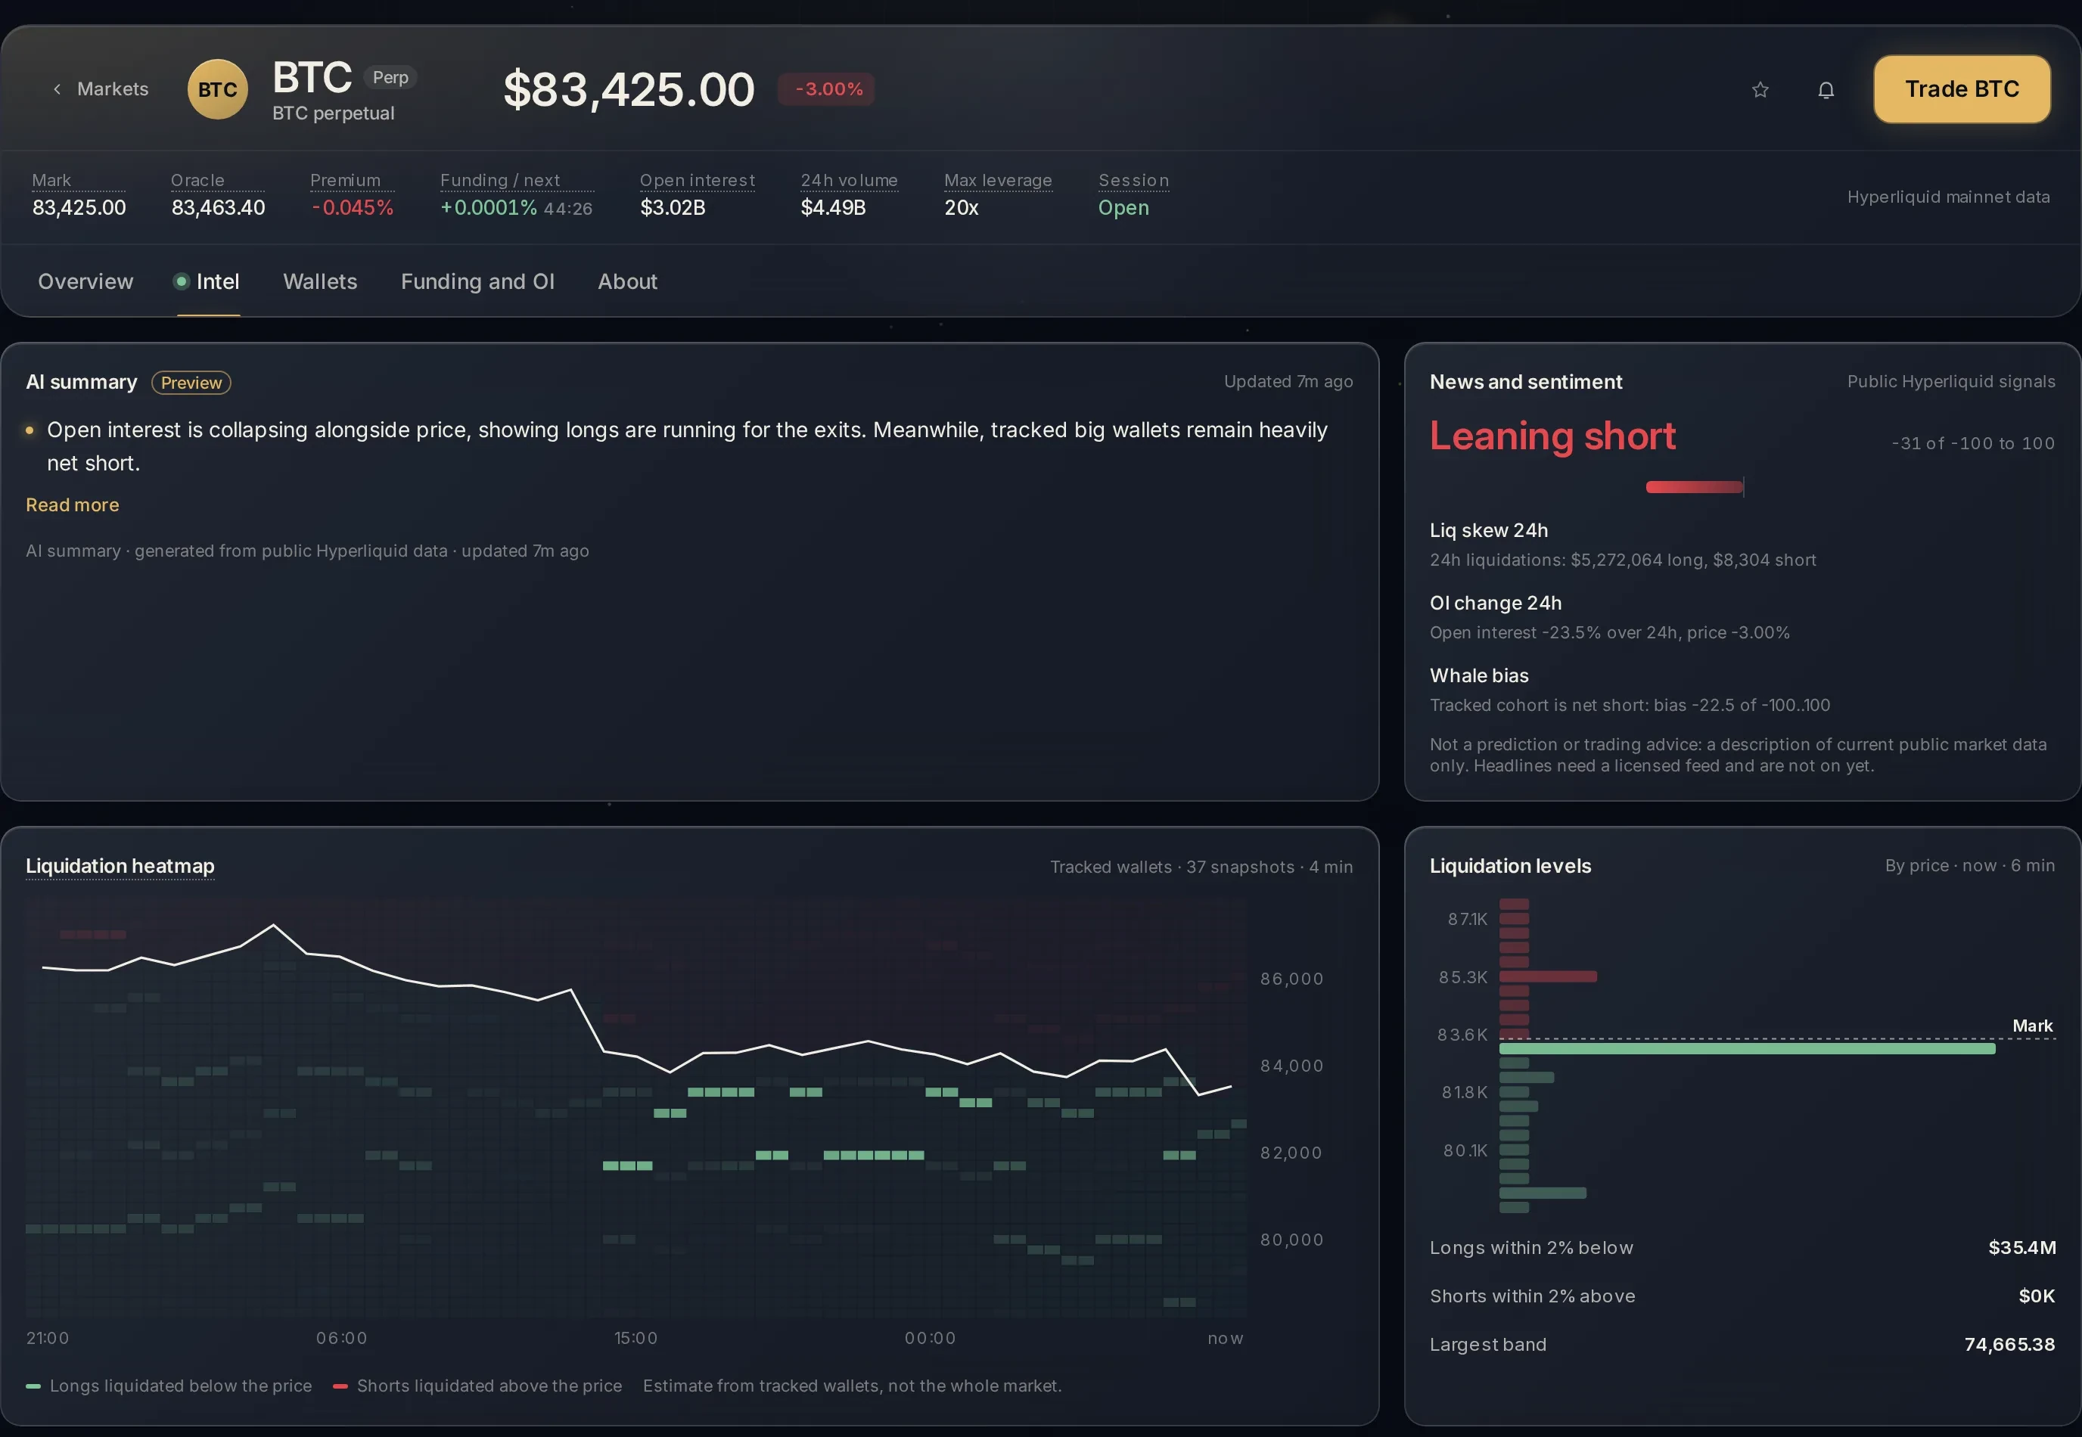The image size is (2082, 1437).
Task: Click the Premium value -0.045%
Action: pyautogui.click(x=352, y=208)
